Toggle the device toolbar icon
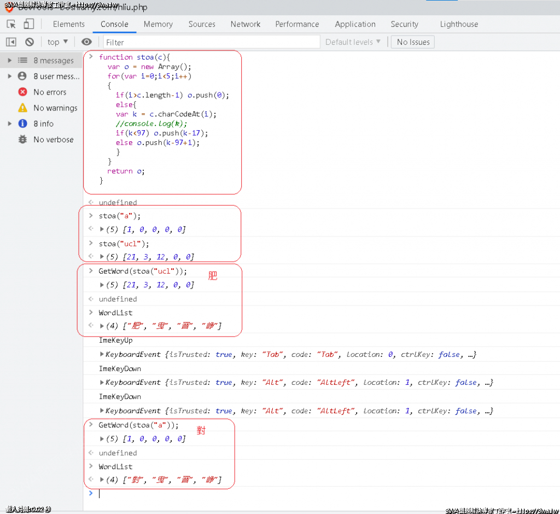Viewport: 560px width, 514px height. pos(28,24)
